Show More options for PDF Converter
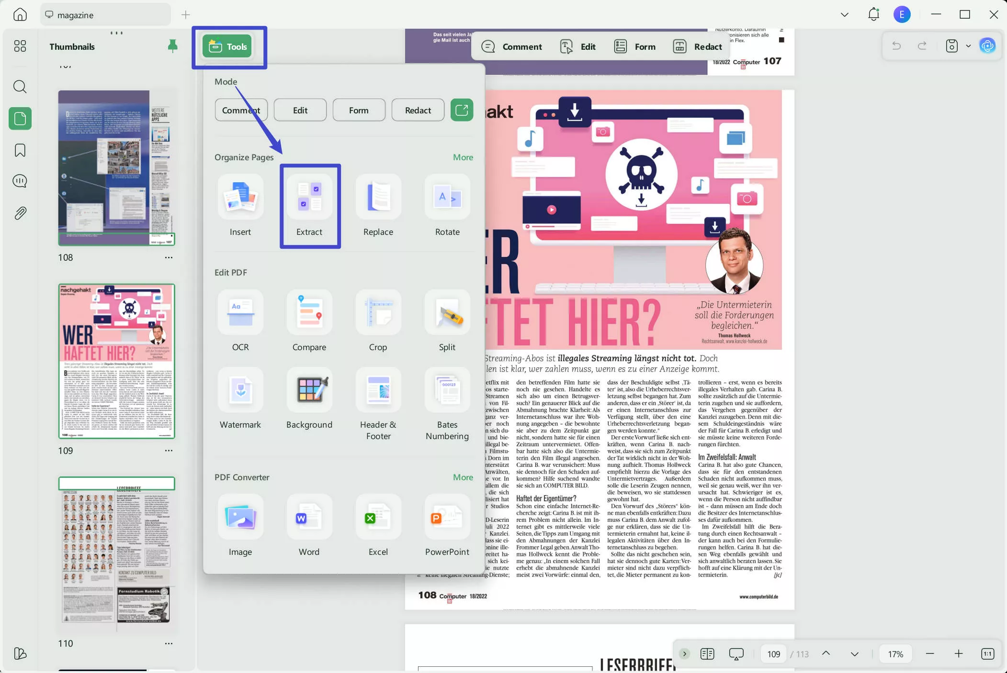The height and width of the screenshot is (673, 1007). tap(462, 477)
